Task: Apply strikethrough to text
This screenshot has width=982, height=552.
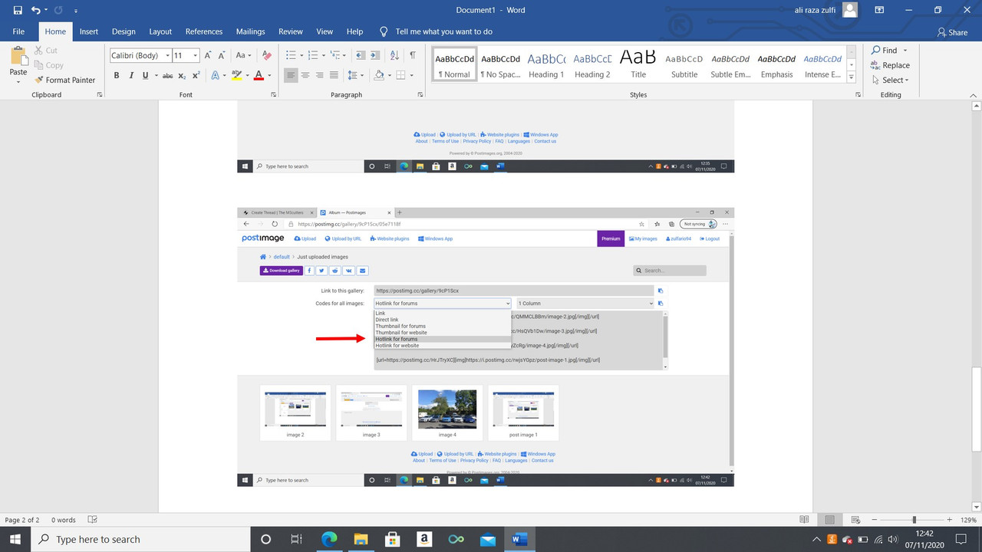Action: click(x=167, y=75)
